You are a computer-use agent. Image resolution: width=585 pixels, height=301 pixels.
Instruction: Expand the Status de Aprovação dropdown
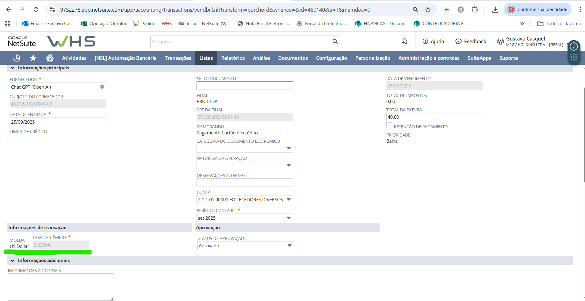[289, 246]
